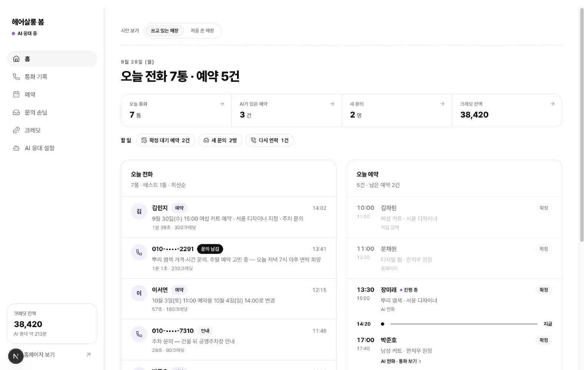This screenshot has height=370, width=584.
Task: Click the 확정 대기 예약 2건 chip
Action: pyautogui.click(x=166, y=140)
